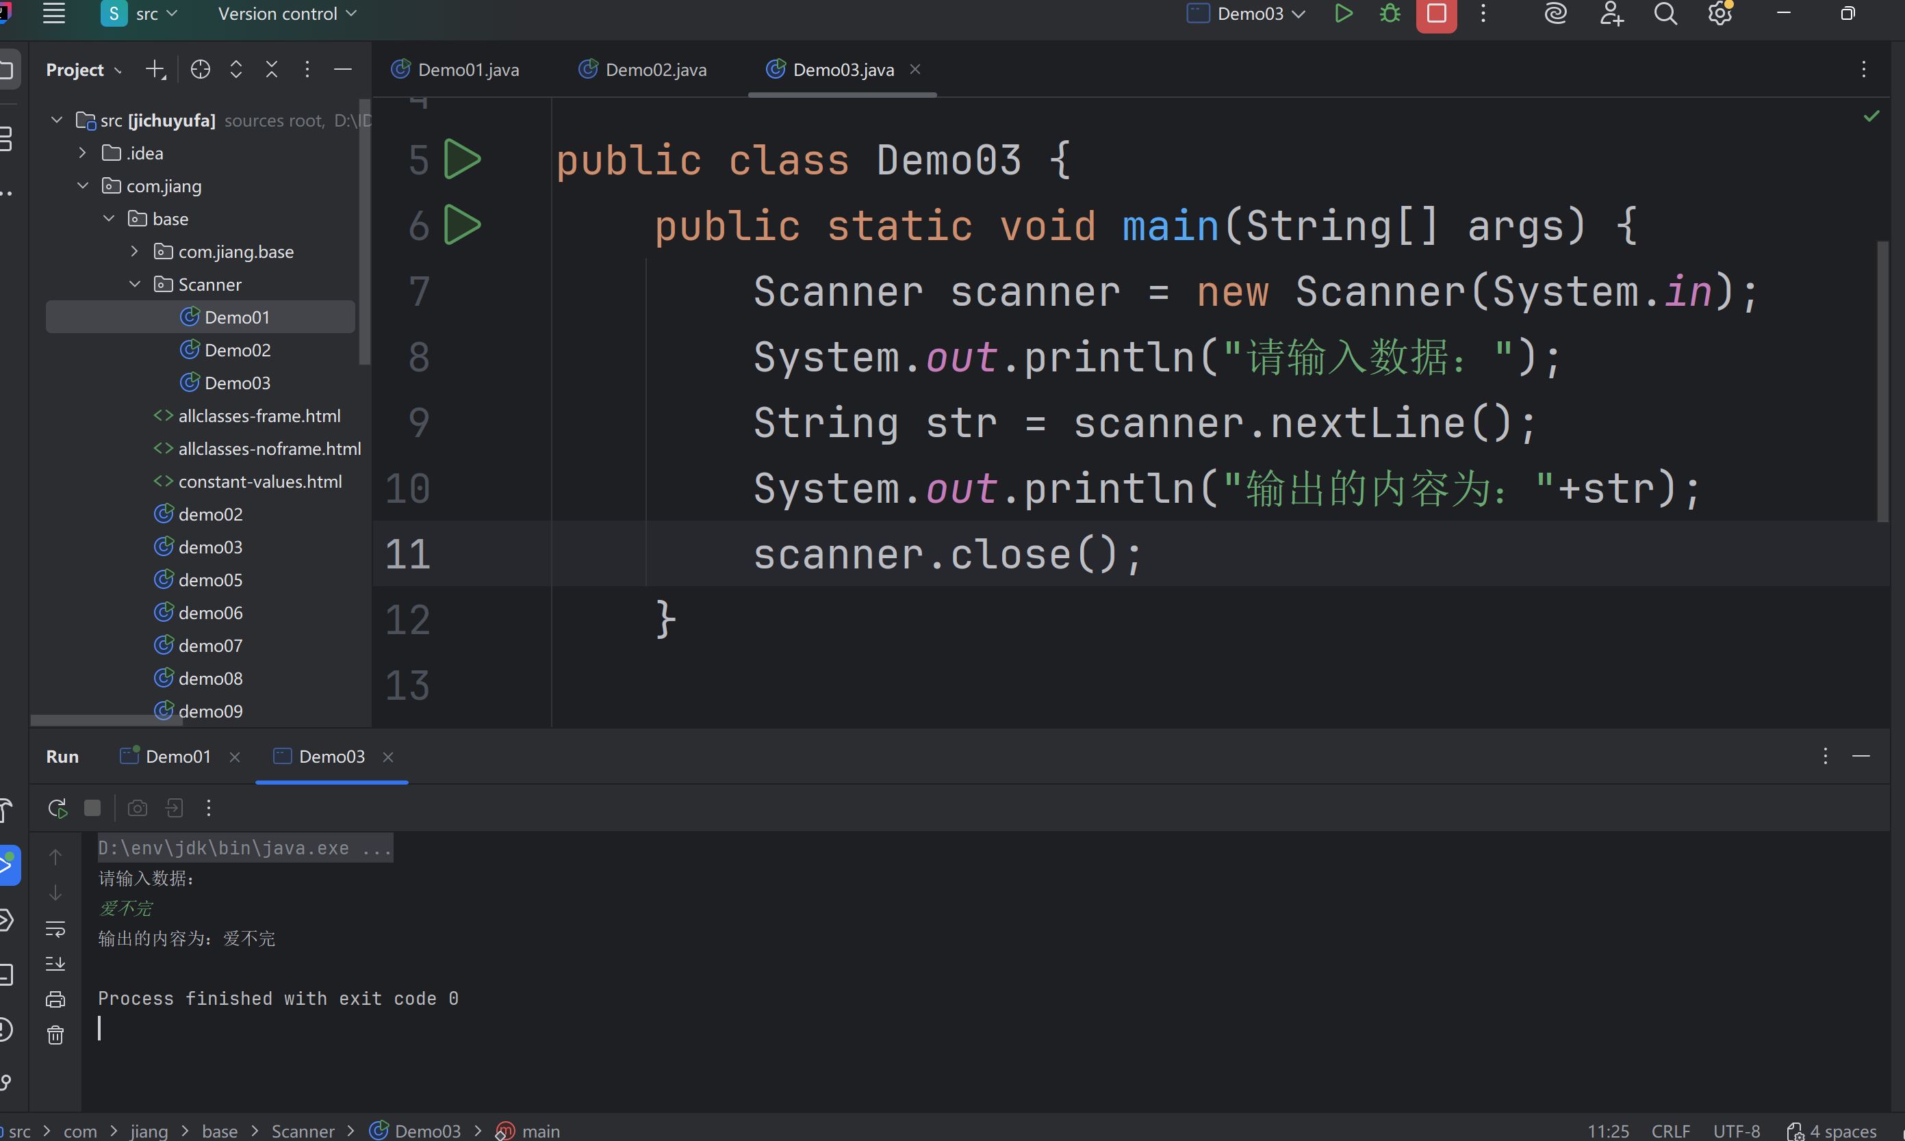
Task: Switch to Demo01 tab in Run panel
Action: [x=177, y=757]
